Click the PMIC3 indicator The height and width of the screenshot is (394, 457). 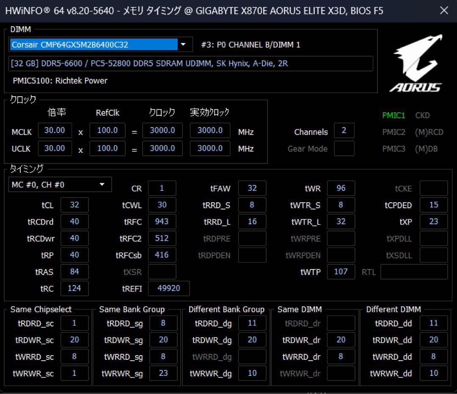pyautogui.click(x=394, y=149)
